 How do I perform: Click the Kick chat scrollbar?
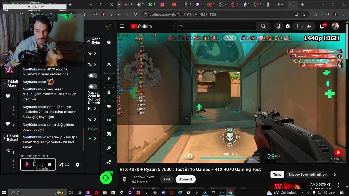click(84, 139)
